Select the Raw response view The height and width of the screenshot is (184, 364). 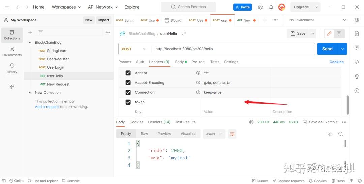click(x=144, y=134)
